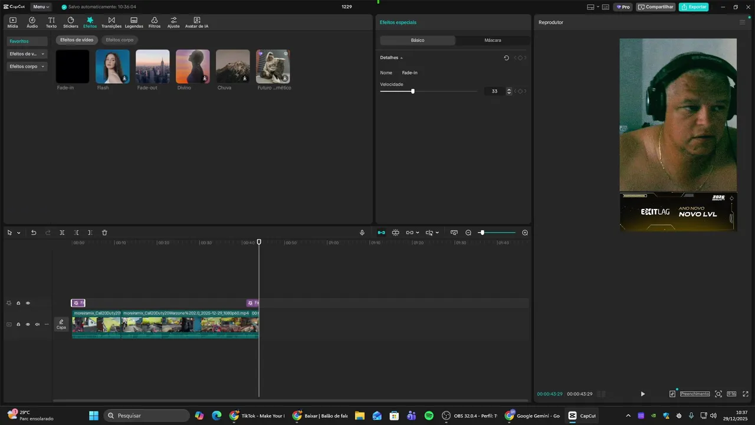Viewport: 755px width, 425px height.
Task: Click the Pro button
Action: coord(623,7)
